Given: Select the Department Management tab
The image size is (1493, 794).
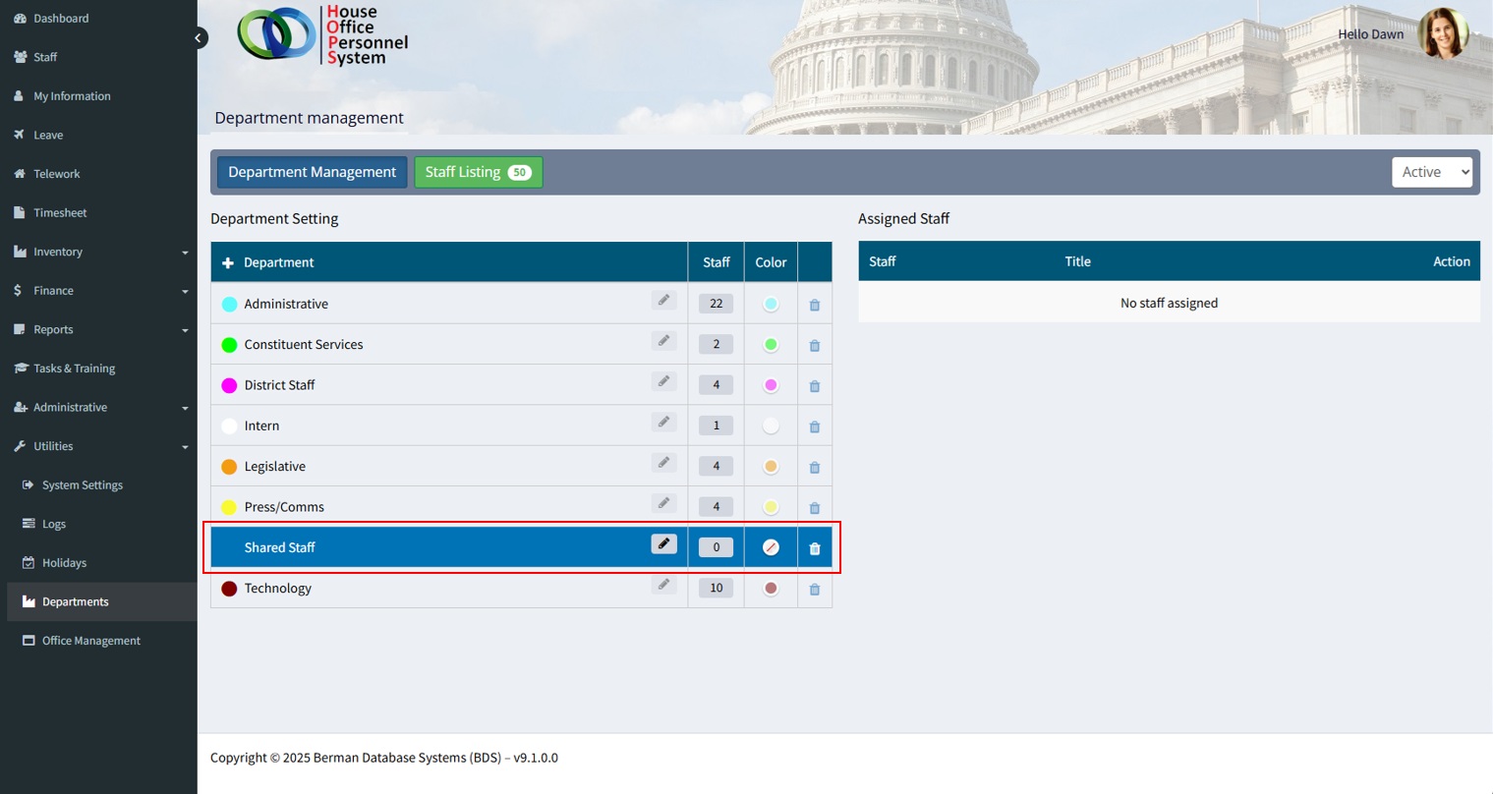Looking at the screenshot, I should pos(312,172).
